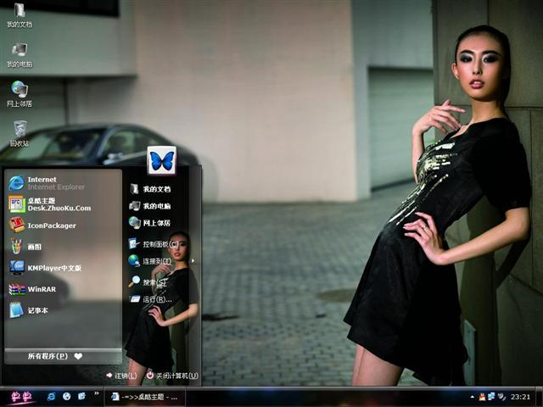Open 网上邻居 desktop icon

(20, 94)
